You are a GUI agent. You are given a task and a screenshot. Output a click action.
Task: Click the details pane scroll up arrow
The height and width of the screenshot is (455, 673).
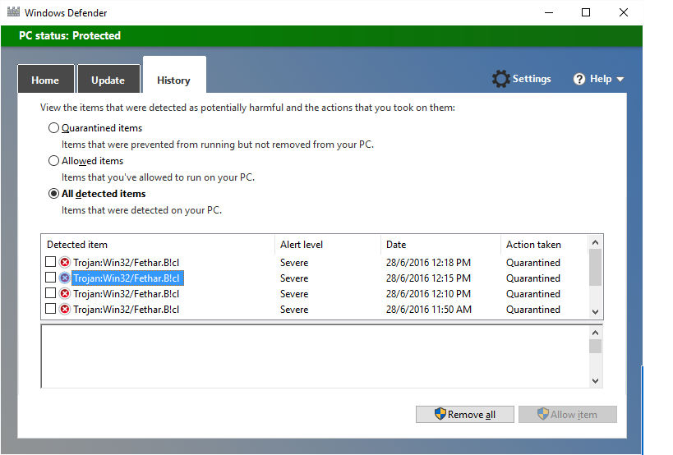pos(595,333)
